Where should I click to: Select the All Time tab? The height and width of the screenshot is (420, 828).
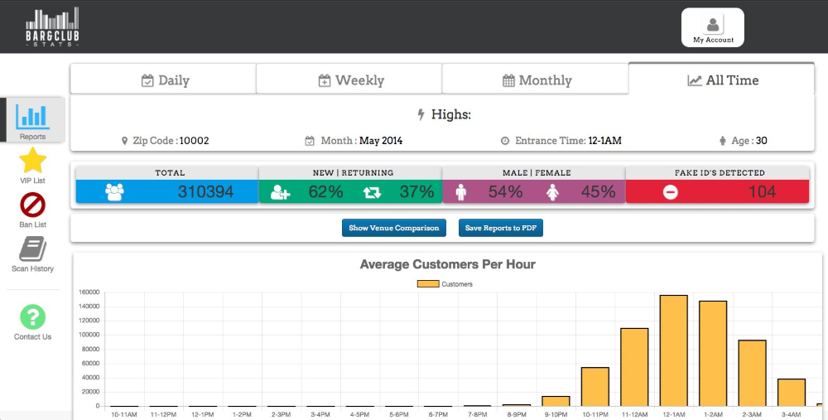coord(722,80)
